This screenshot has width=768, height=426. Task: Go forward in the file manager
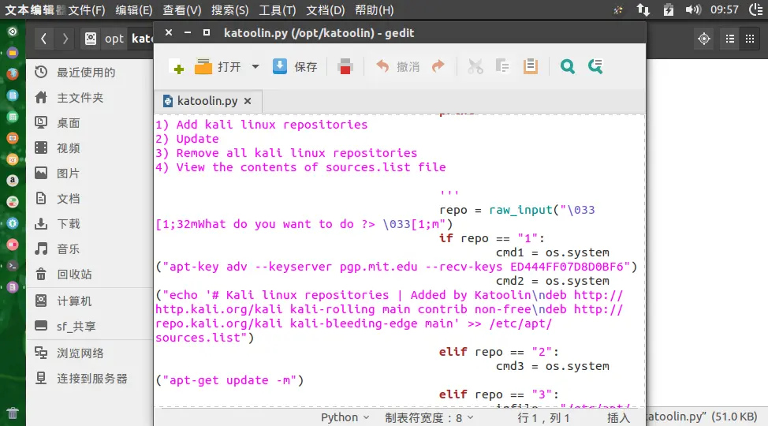(65, 39)
